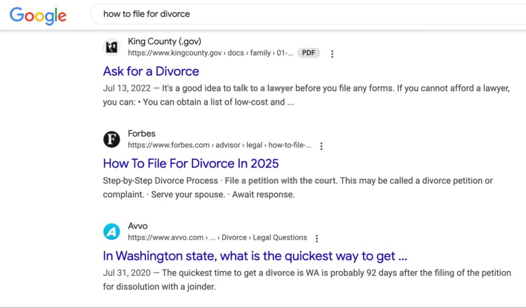Screen dimensions: 526x308
Task: Open the three-dot menu for the King County result
Action: click(332, 53)
